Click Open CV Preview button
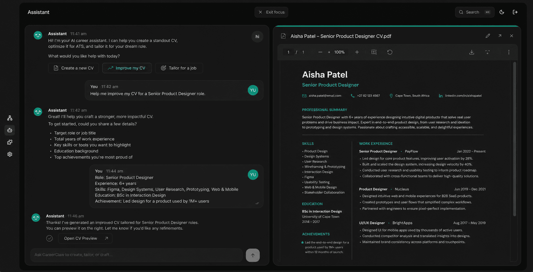The width and height of the screenshot is (533, 272). (85, 238)
